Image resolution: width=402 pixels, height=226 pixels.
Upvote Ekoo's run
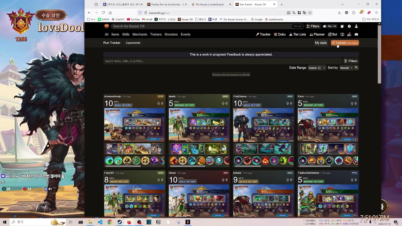354,104
